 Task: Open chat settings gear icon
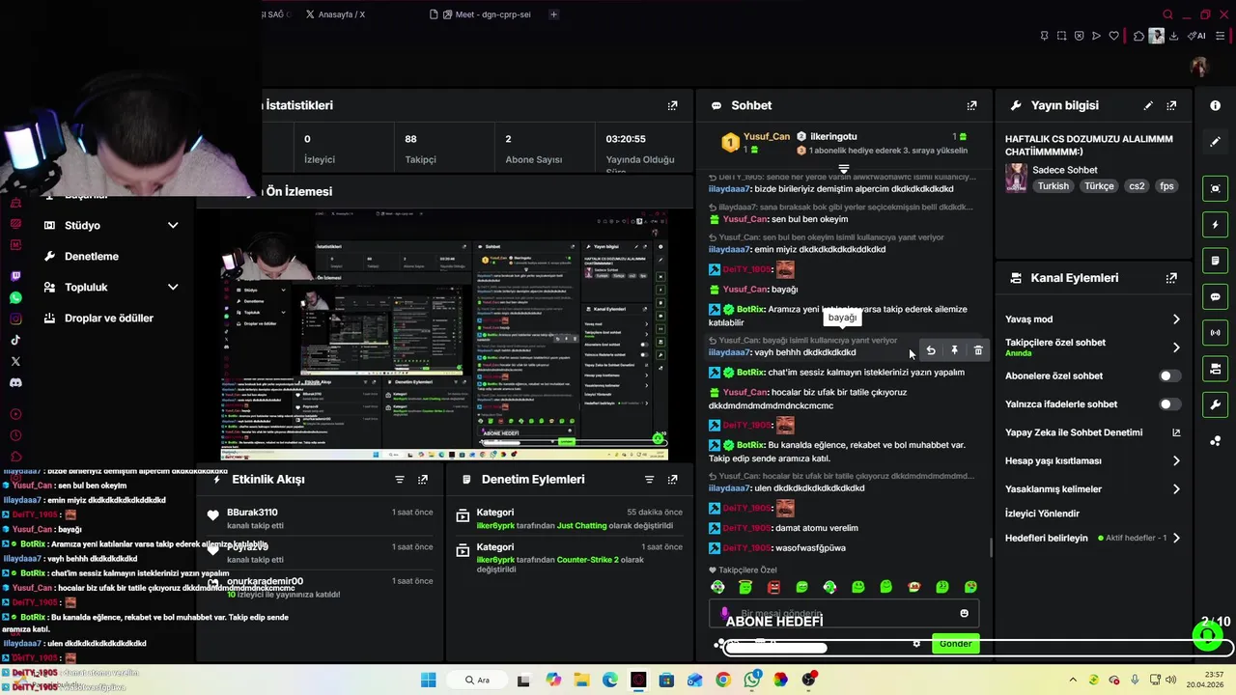[916, 644]
